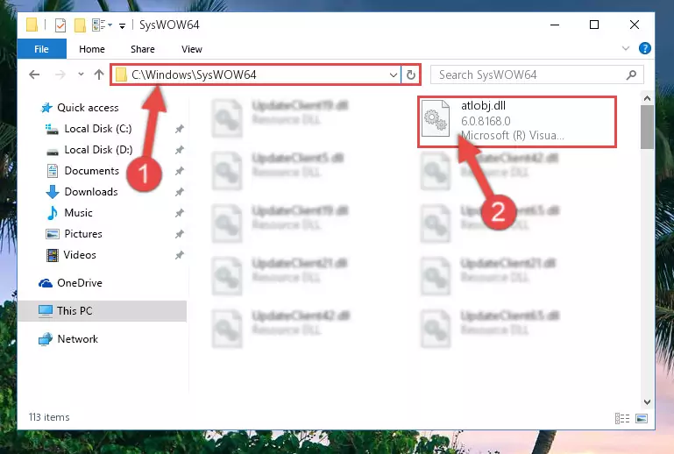The image size is (674, 454).
Task: Open Local Disk (D:) in sidebar
Action: pos(98,150)
